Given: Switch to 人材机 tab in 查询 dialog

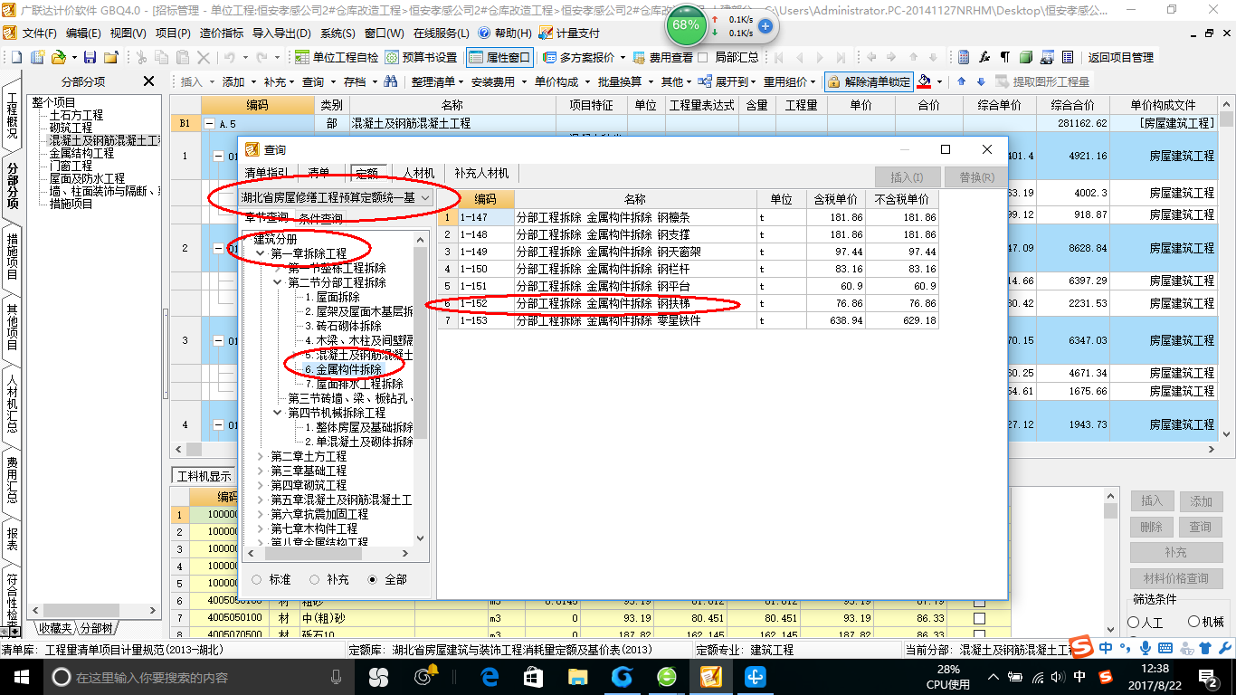Looking at the screenshot, I should point(419,173).
